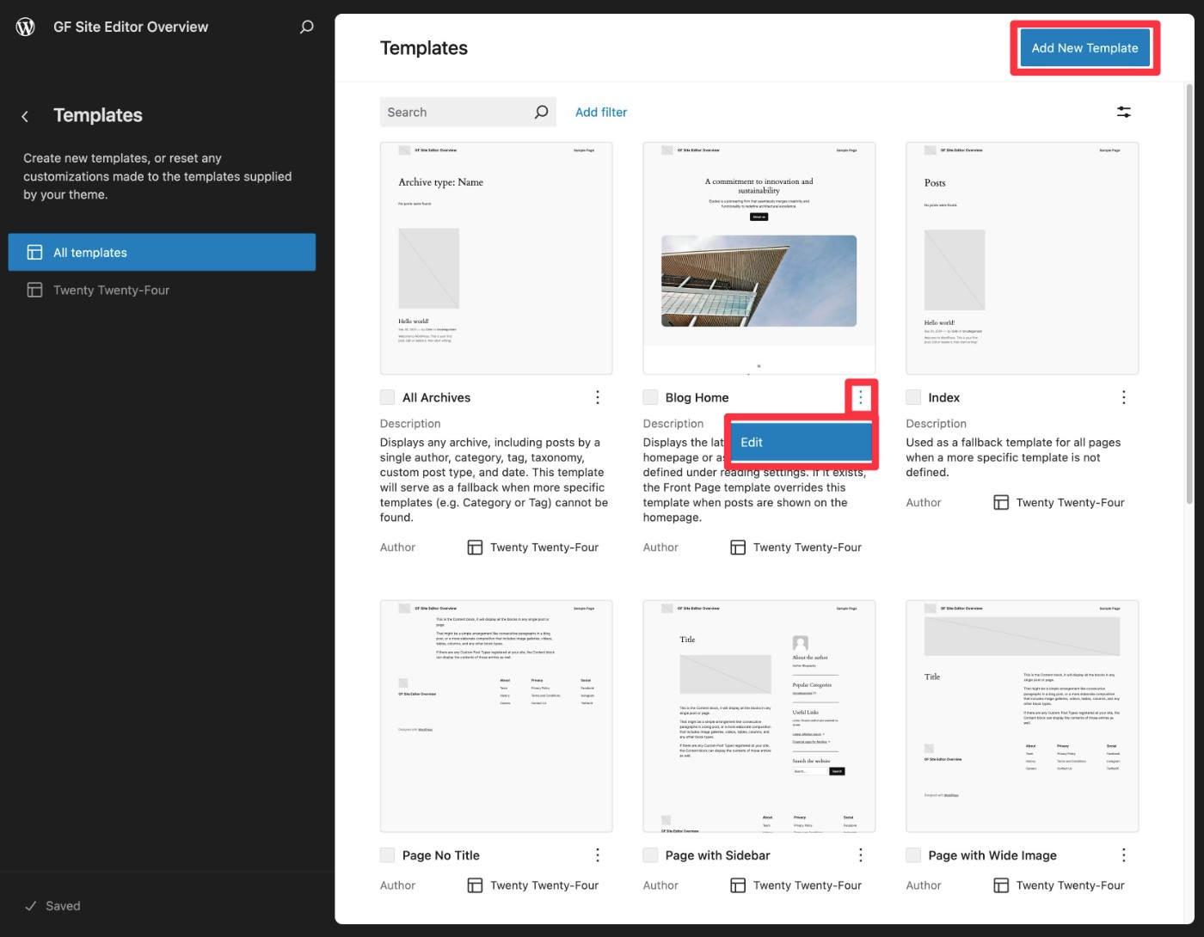
Task: Click the theme icon beside Page with Sidebar author
Action: point(738,885)
